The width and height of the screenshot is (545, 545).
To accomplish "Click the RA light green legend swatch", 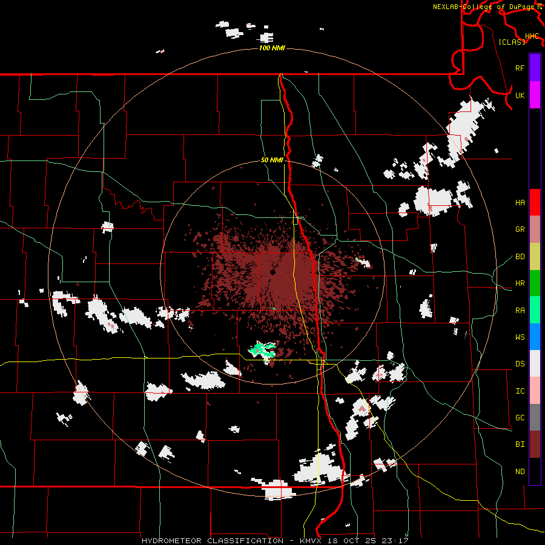I will pos(535,309).
